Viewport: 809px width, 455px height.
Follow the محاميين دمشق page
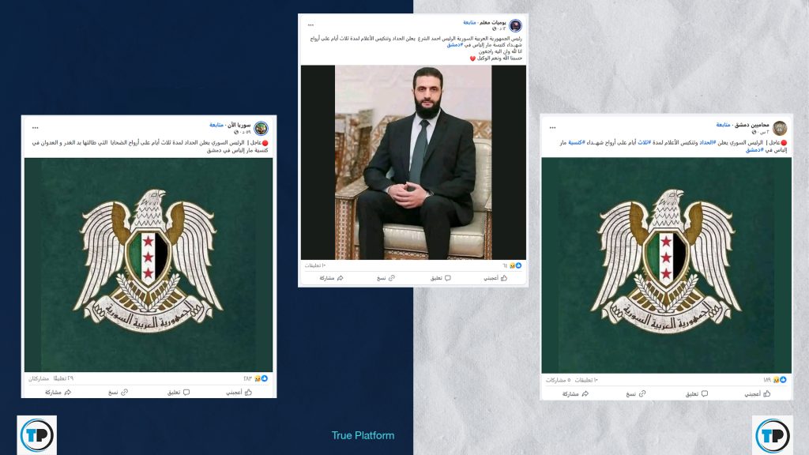click(723, 125)
